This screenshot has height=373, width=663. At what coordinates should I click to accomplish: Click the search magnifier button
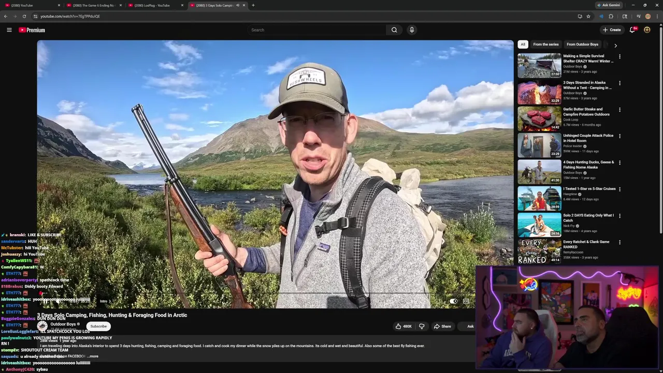tap(394, 30)
